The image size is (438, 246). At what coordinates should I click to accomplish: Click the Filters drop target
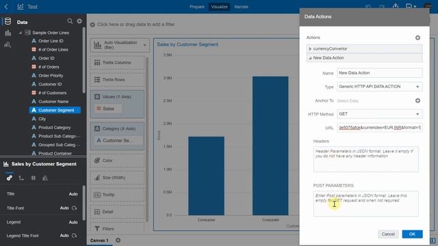[x=117, y=228]
